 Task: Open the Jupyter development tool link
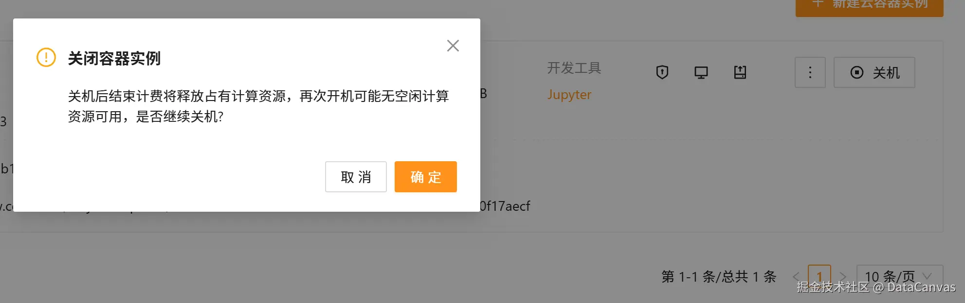pyautogui.click(x=569, y=95)
